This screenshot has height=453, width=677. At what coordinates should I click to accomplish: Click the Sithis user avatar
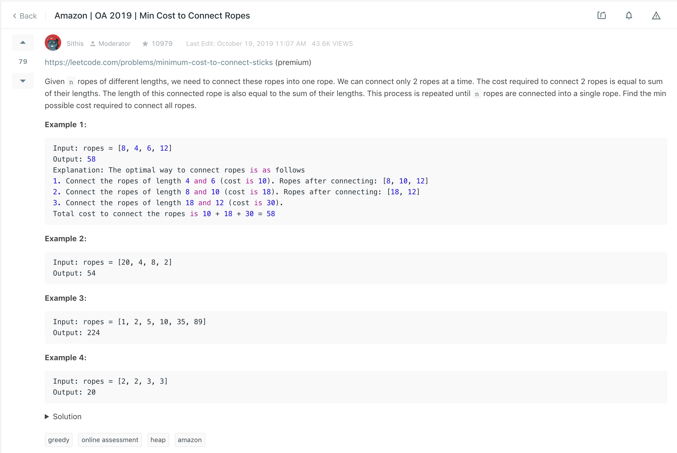pyautogui.click(x=53, y=43)
